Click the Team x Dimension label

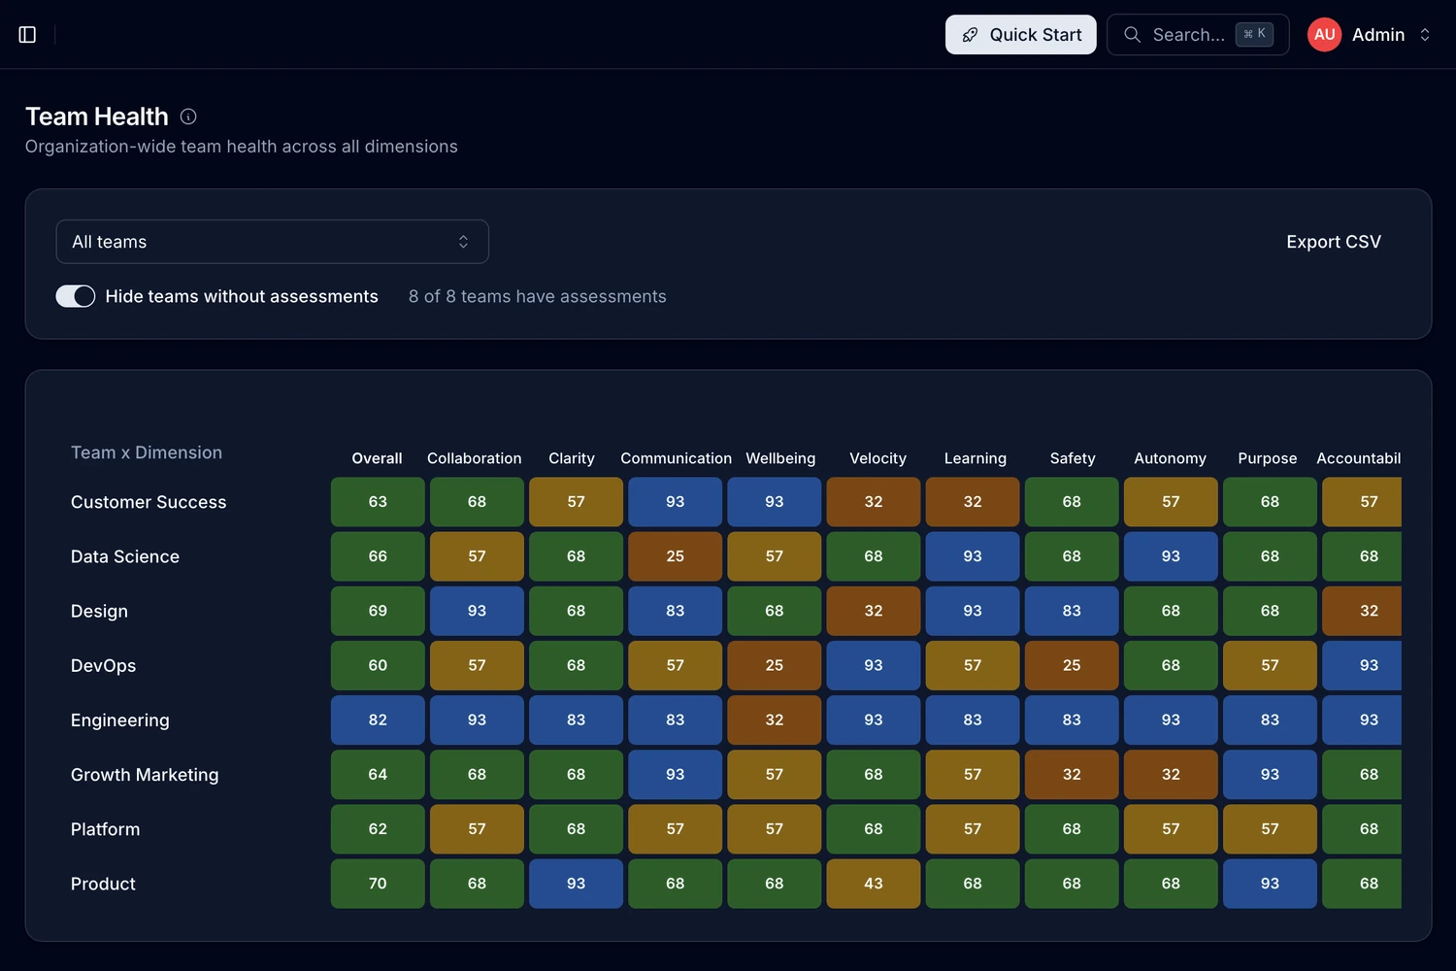pyautogui.click(x=147, y=452)
